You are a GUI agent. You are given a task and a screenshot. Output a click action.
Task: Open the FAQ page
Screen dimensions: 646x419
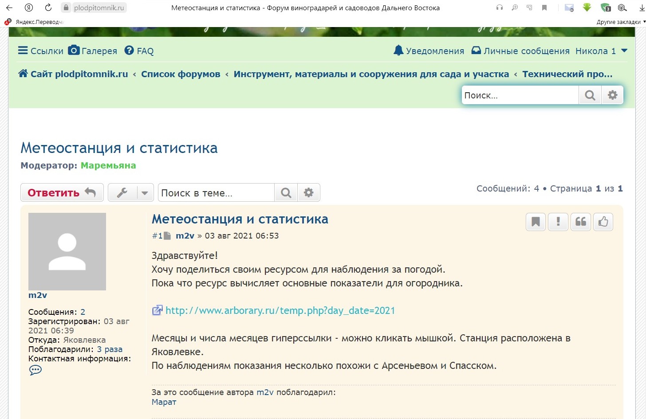(x=139, y=51)
